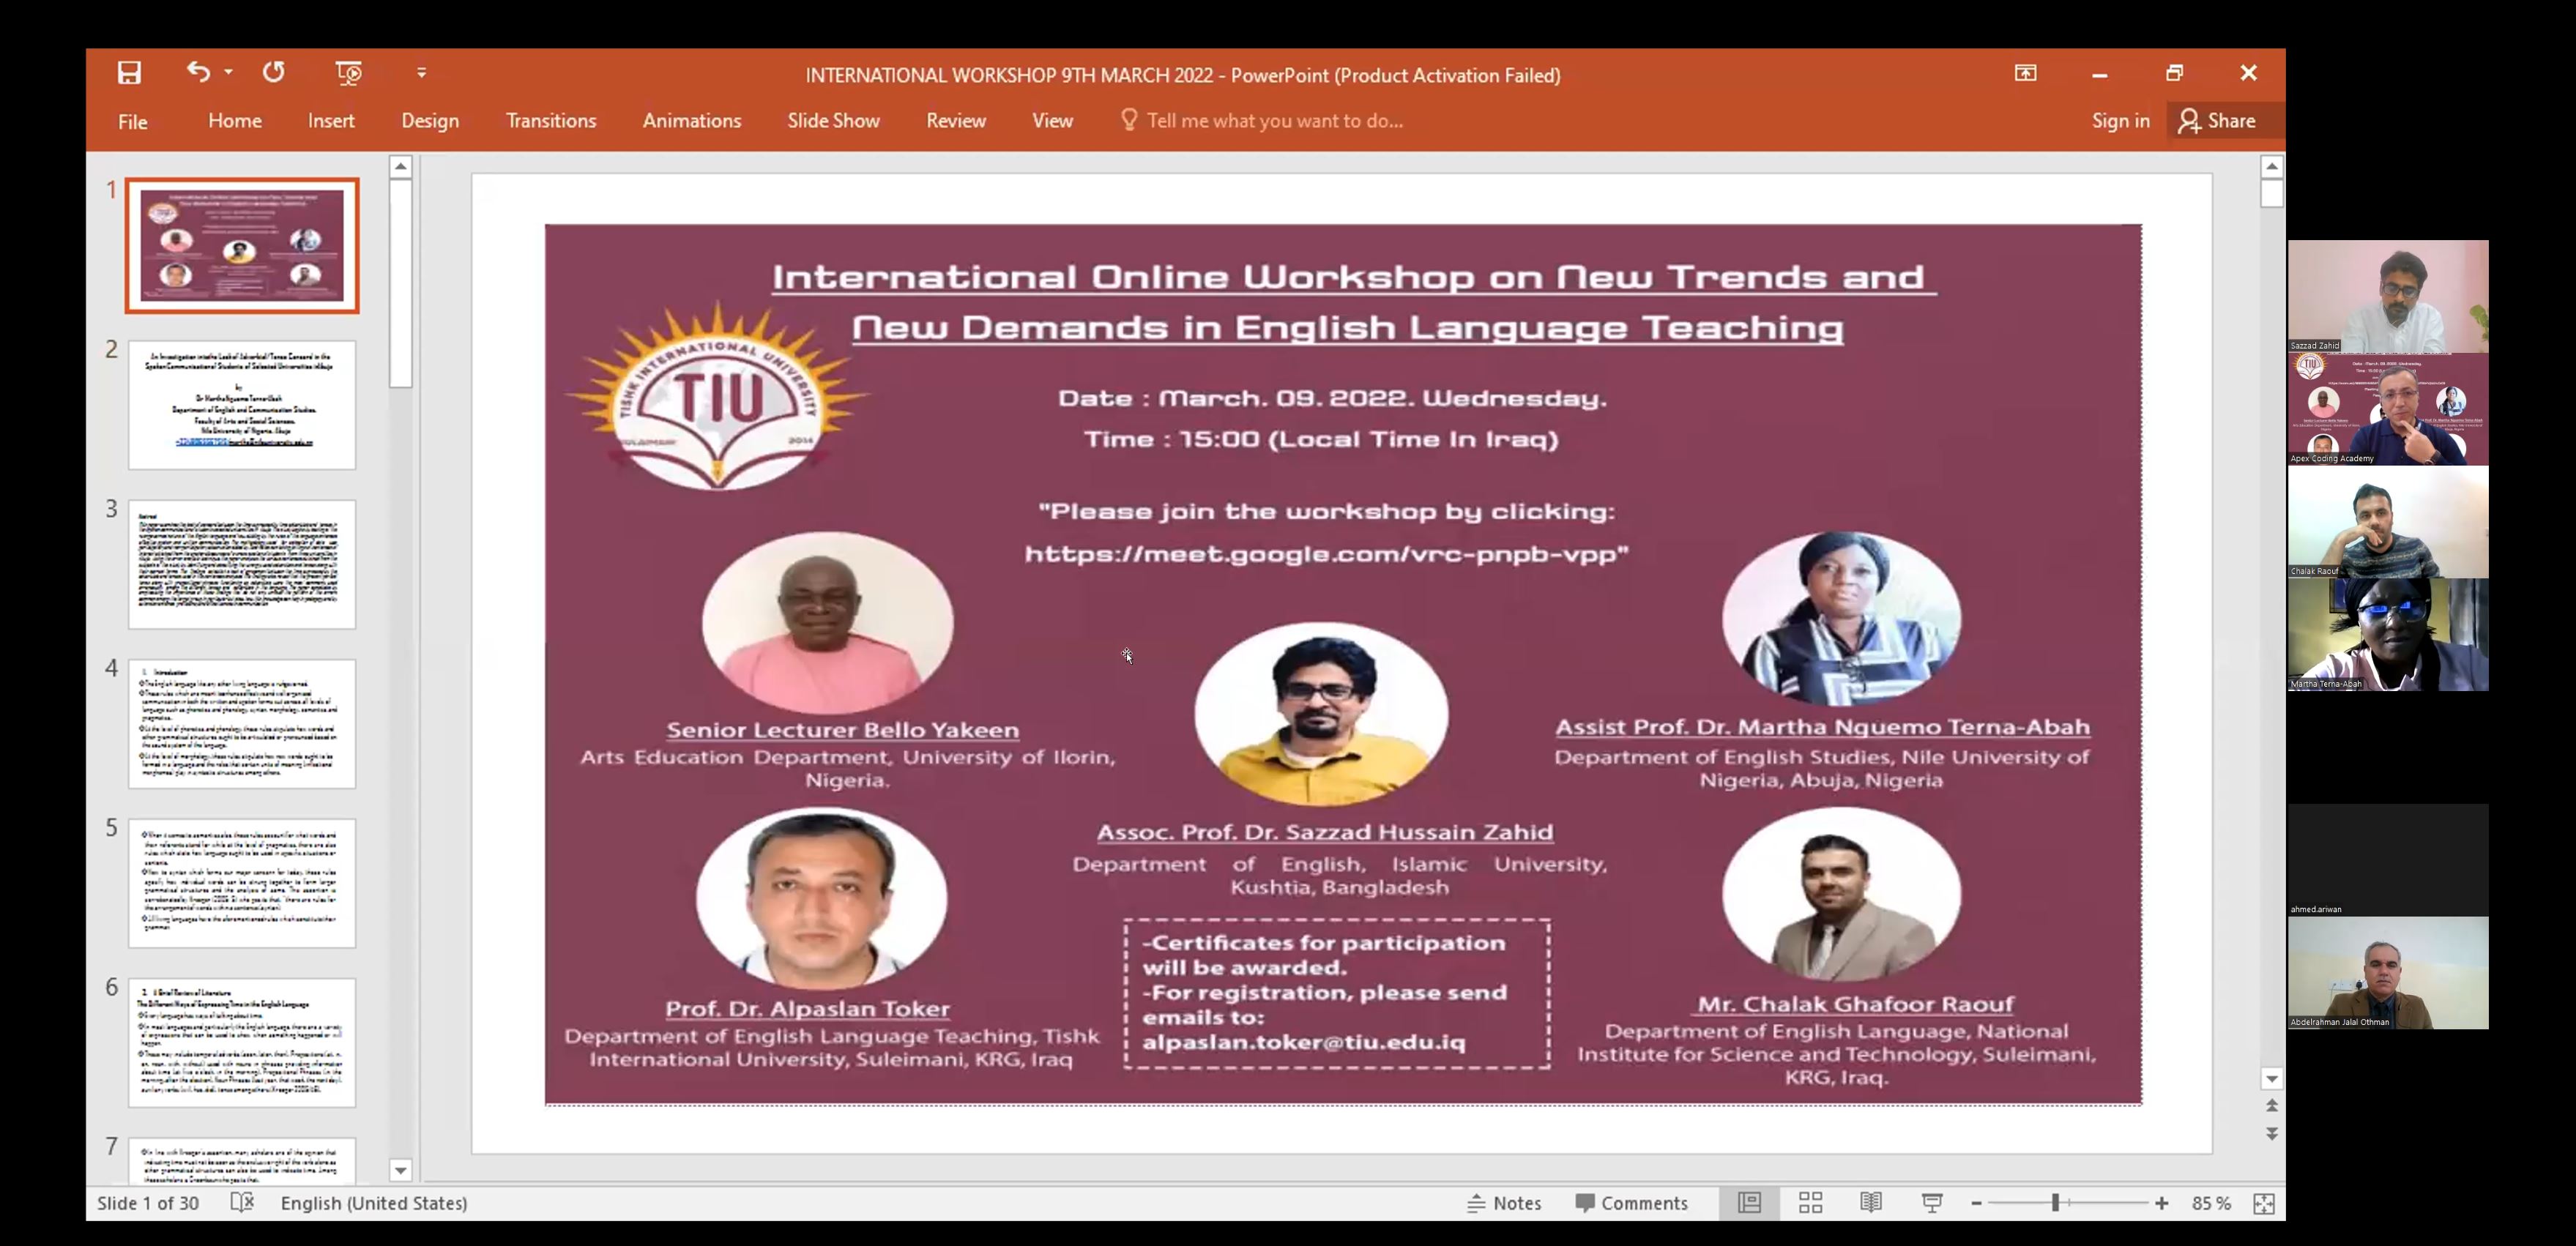Start presentation from beginning icon

point(348,72)
